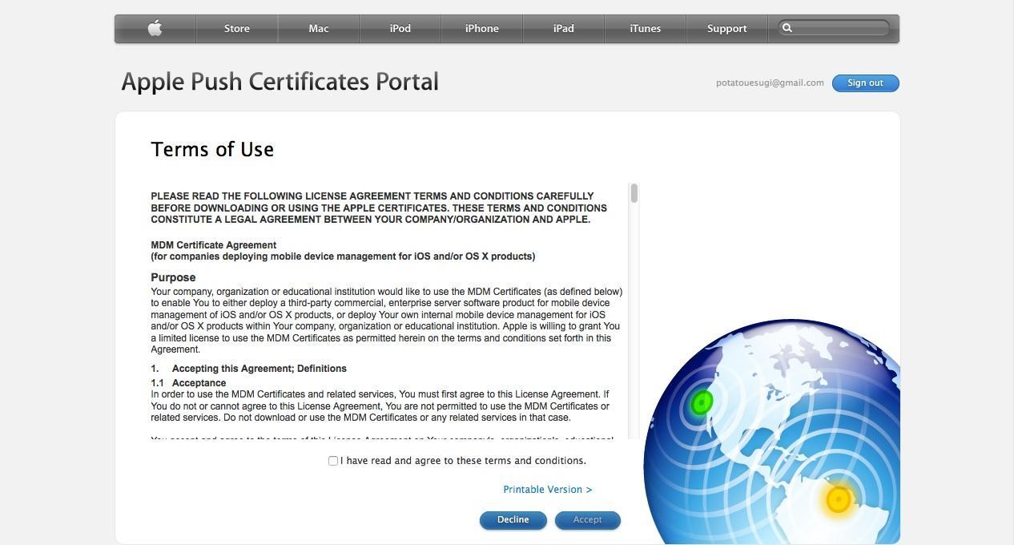Select iPhone in the navigation bar
The image size is (1014, 545).
pyautogui.click(x=482, y=29)
